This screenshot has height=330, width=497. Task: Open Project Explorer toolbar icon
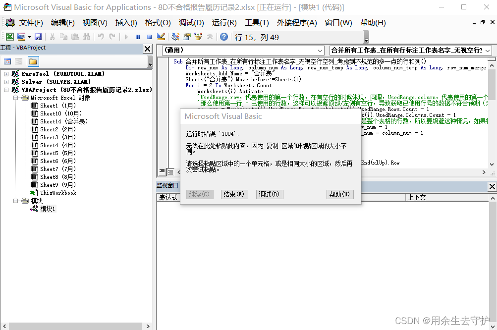click(175, 37)
